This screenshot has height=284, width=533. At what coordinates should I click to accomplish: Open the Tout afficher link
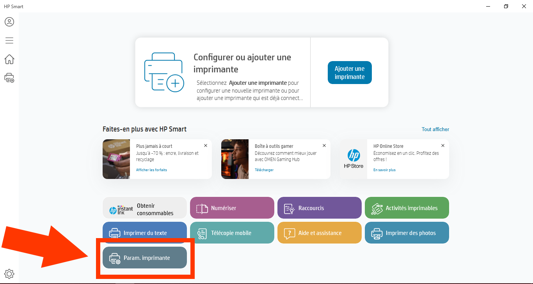click(x=435, y=129)
